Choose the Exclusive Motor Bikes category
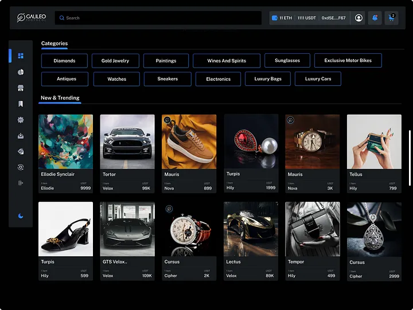The width and height of the screenshot is (413, 310). (x=348, y=61)
